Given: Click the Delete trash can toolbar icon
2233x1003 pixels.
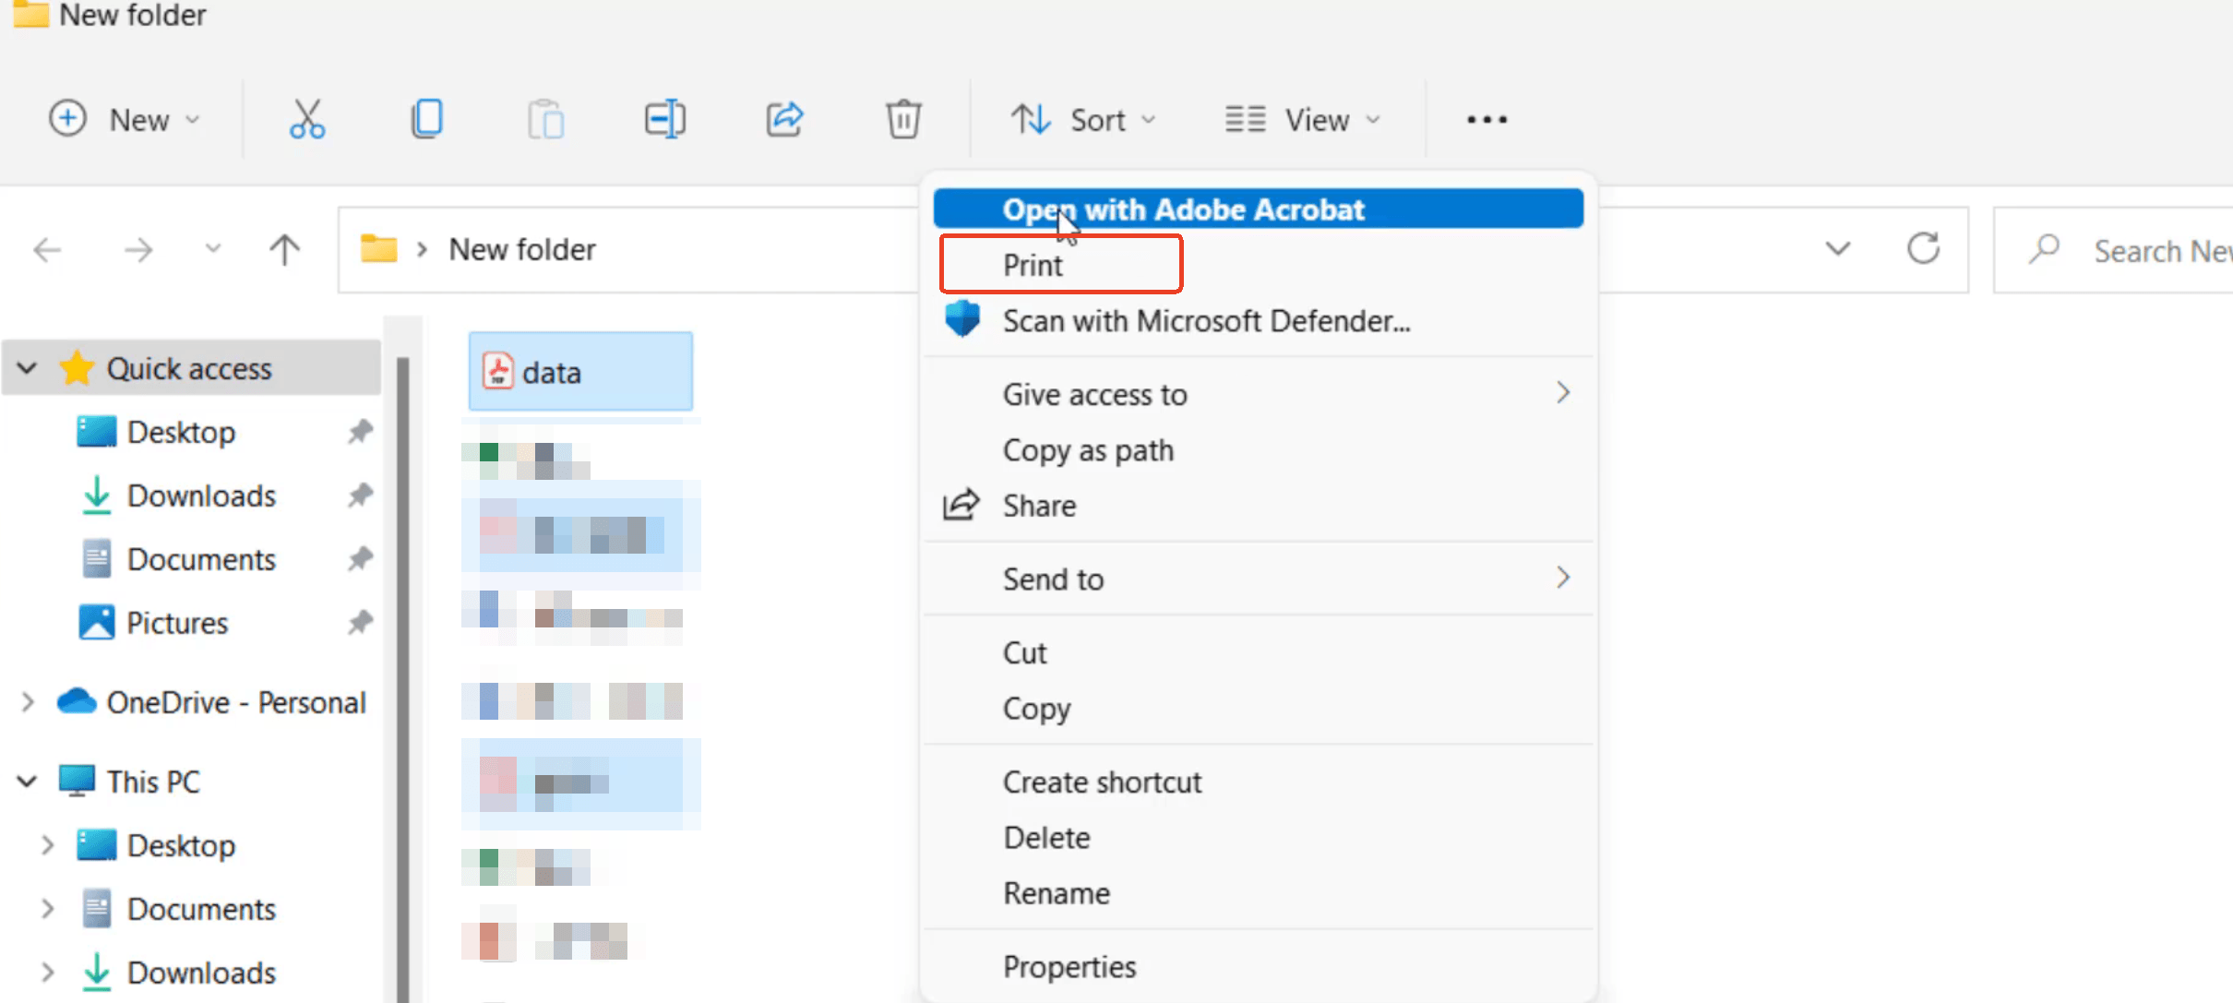Looking at the screenshot, I should click(903, 119).
